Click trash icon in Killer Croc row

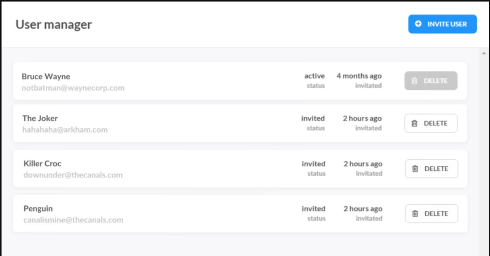tap(415, 169)
